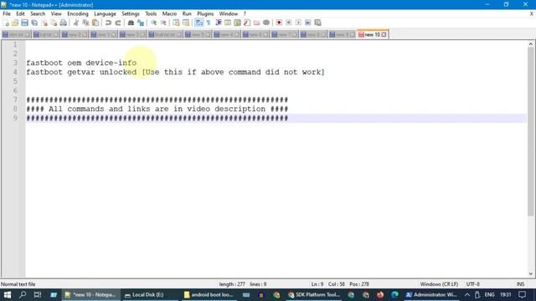Open the Language menu
The image size is (536, 301).
click(x=105, y=13)
